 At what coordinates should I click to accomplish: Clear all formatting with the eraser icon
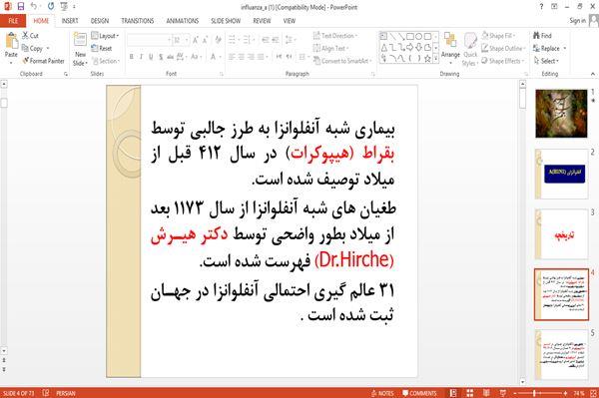coord(218,40)
